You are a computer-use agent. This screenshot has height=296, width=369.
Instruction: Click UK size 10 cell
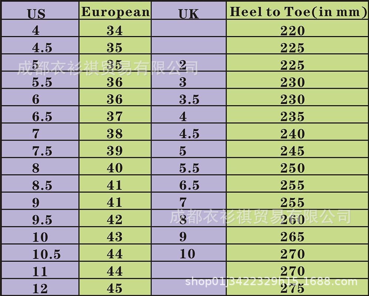click(x=187, y=254)
